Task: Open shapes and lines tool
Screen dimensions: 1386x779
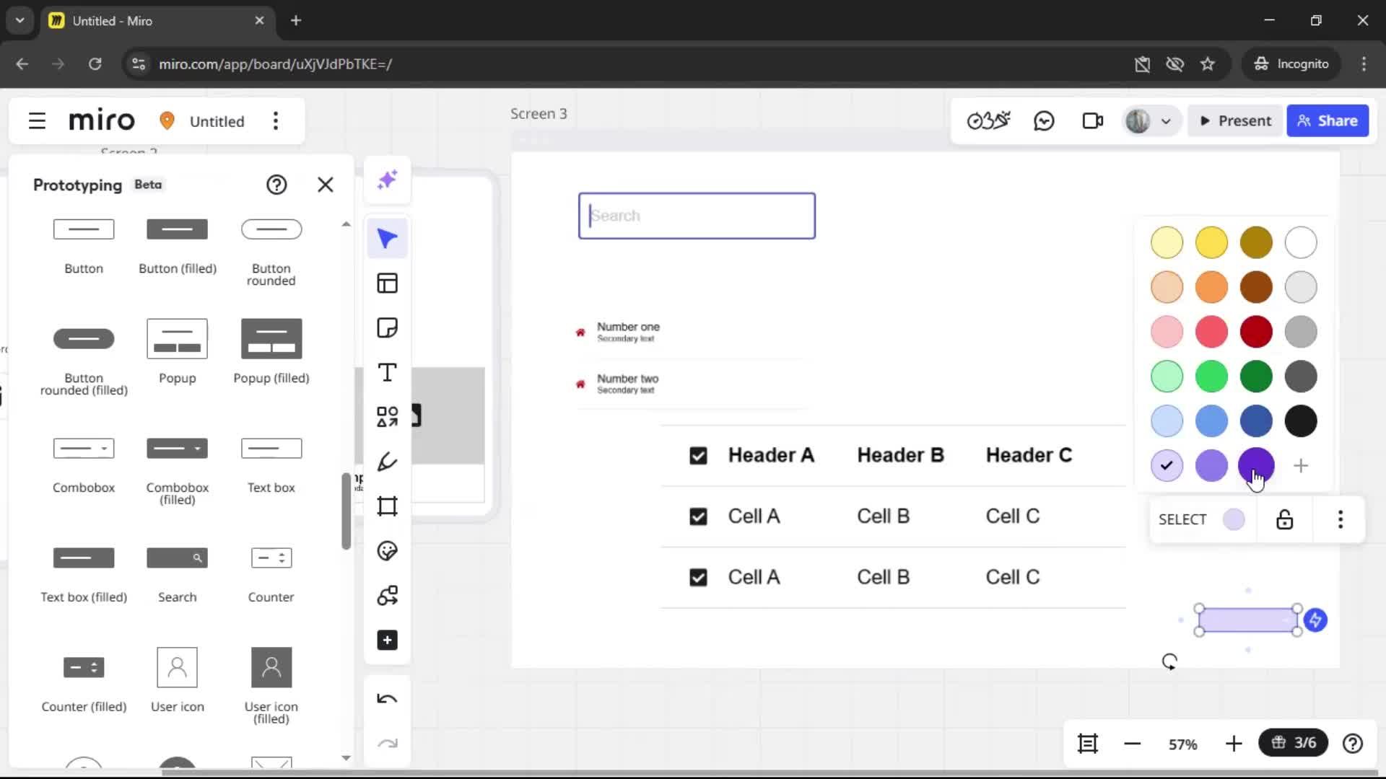Action: pyautogui.click(x=388, y=417)
